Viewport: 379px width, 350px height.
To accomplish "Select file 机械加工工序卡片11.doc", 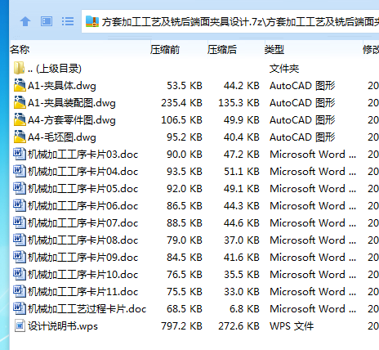I will [83, 292].
